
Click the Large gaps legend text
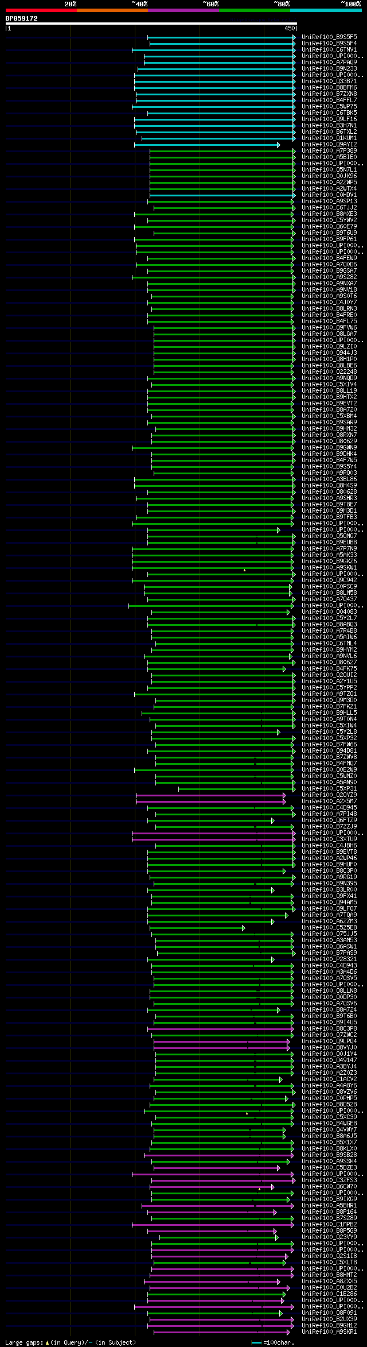(71, 1342)
